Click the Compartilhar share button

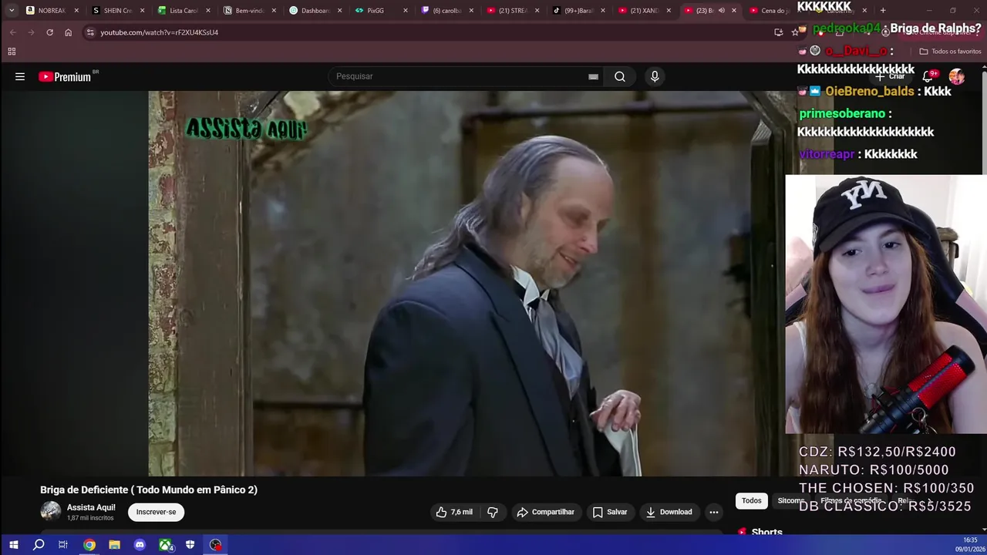click(546, 512)
